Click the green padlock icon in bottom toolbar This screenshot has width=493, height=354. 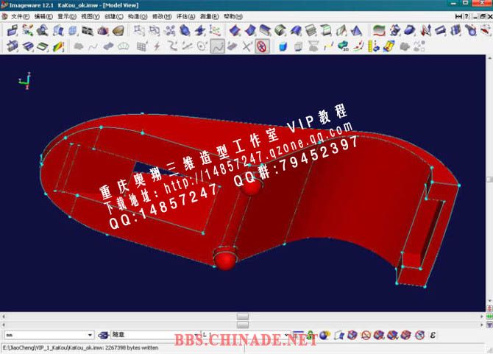[311, 335]
